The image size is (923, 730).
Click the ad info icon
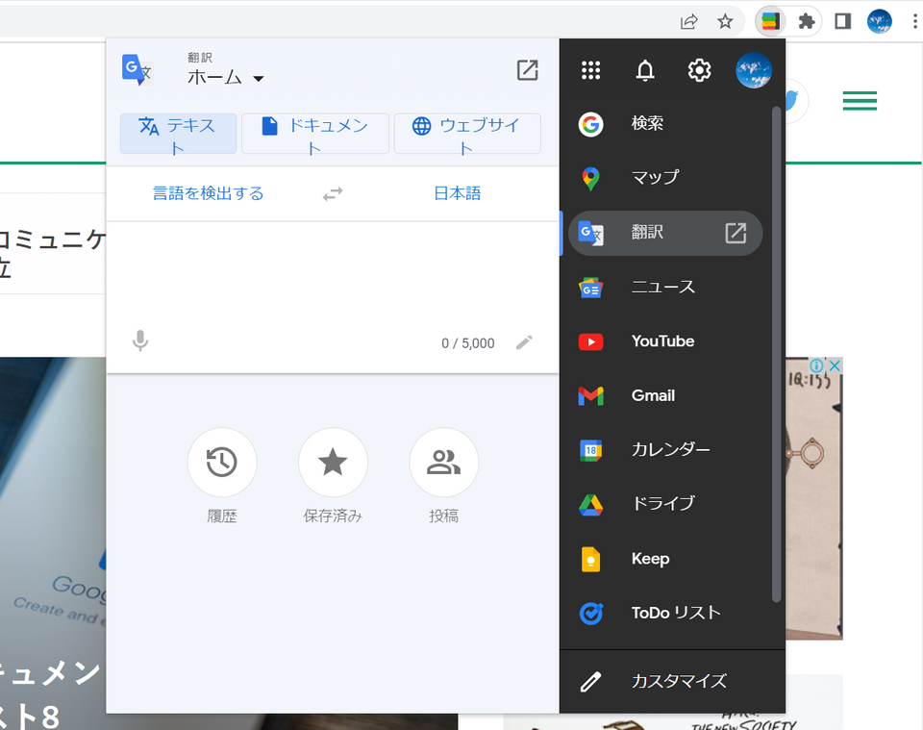816,365
